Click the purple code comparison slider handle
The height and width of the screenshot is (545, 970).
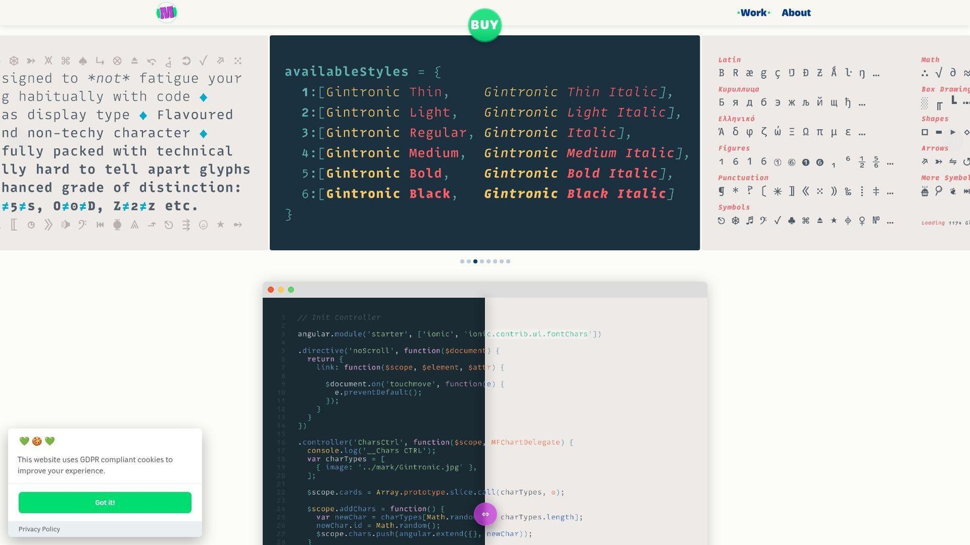click(x=485, y=514)
